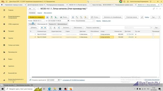Open the Казначейство section
163x91 pixels.
[x=12, y=73]
